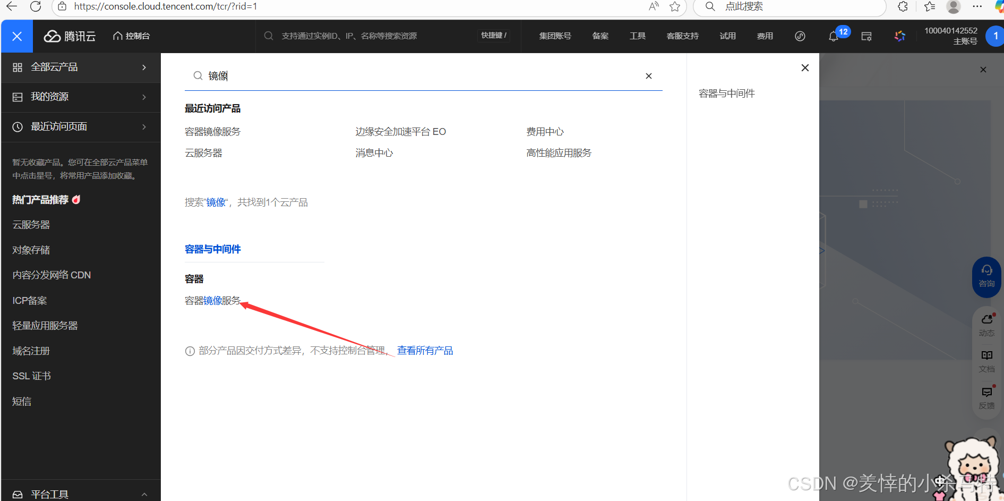The height and width of the screenshot is (501, 1004).
Task: Close the background page overlay X
Action: [983, 70]
